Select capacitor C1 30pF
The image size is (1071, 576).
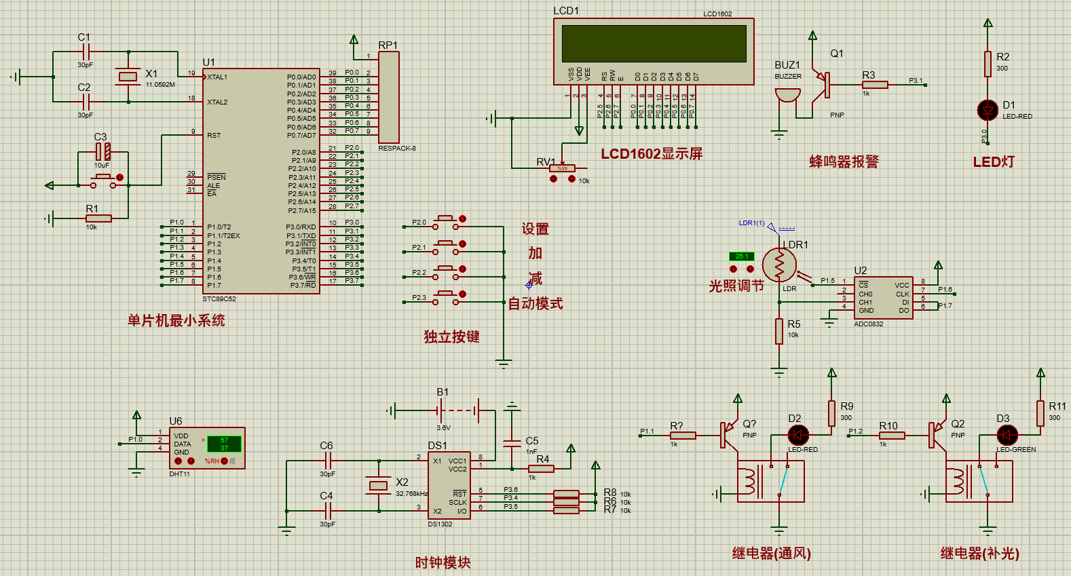pyautogui.click(x=86, y=52)
